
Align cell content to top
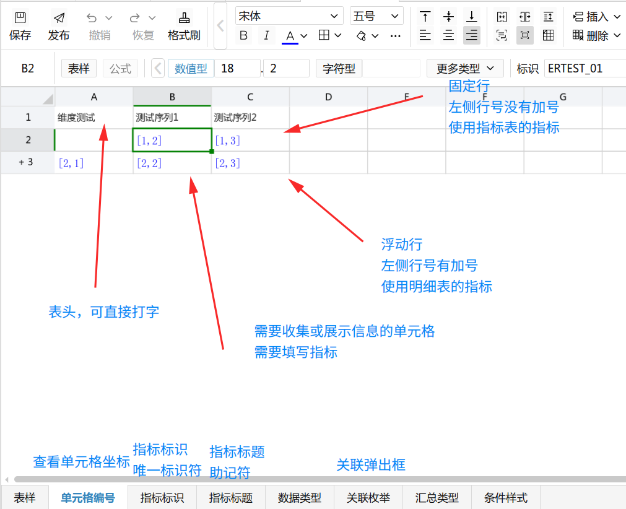click(x=425, y=17)
